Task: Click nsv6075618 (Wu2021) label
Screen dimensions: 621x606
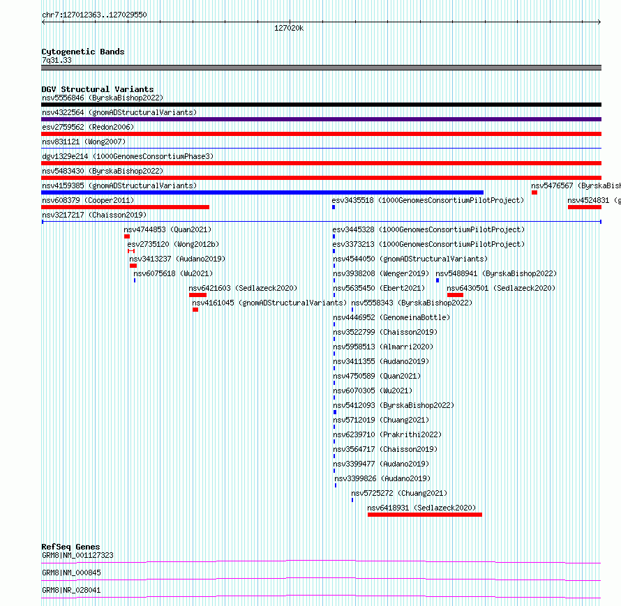Action: click(x=173, y=273)
